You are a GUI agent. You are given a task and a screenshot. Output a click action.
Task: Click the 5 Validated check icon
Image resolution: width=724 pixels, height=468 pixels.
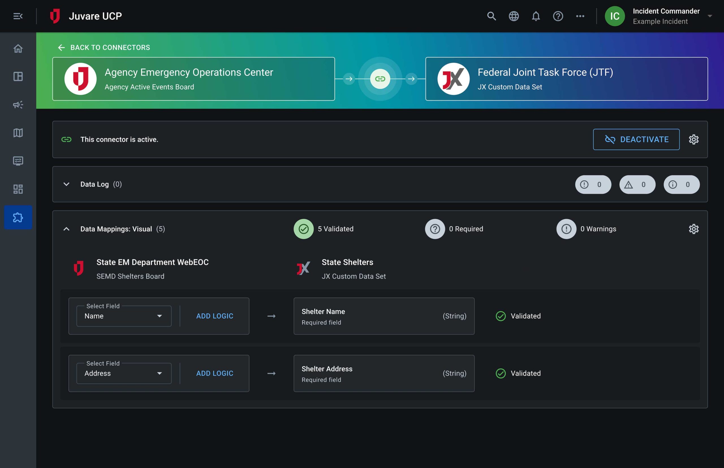pyautogui.click(x=303, y=229)
